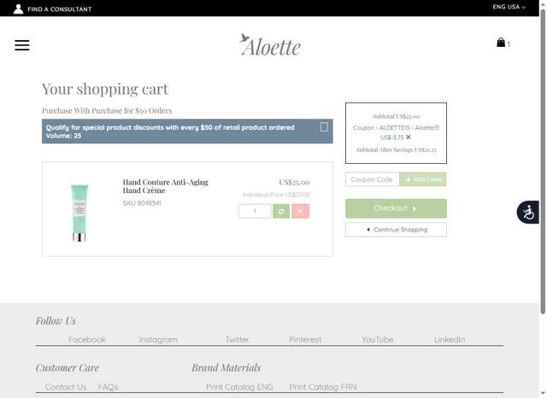Proceed with the Checkout button
Image resolution: width=547 pixels, height=398 pixels.
click(396, 208)
